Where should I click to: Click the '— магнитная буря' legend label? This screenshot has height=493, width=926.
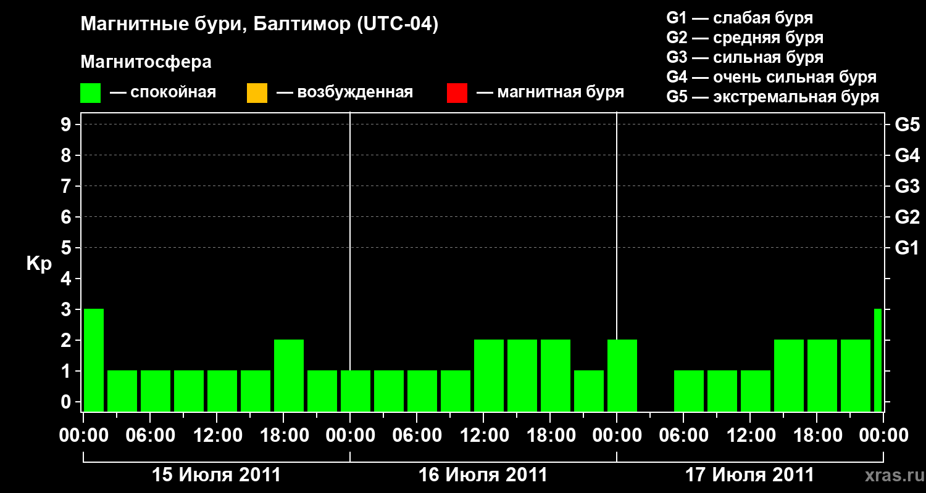[550, 92]
